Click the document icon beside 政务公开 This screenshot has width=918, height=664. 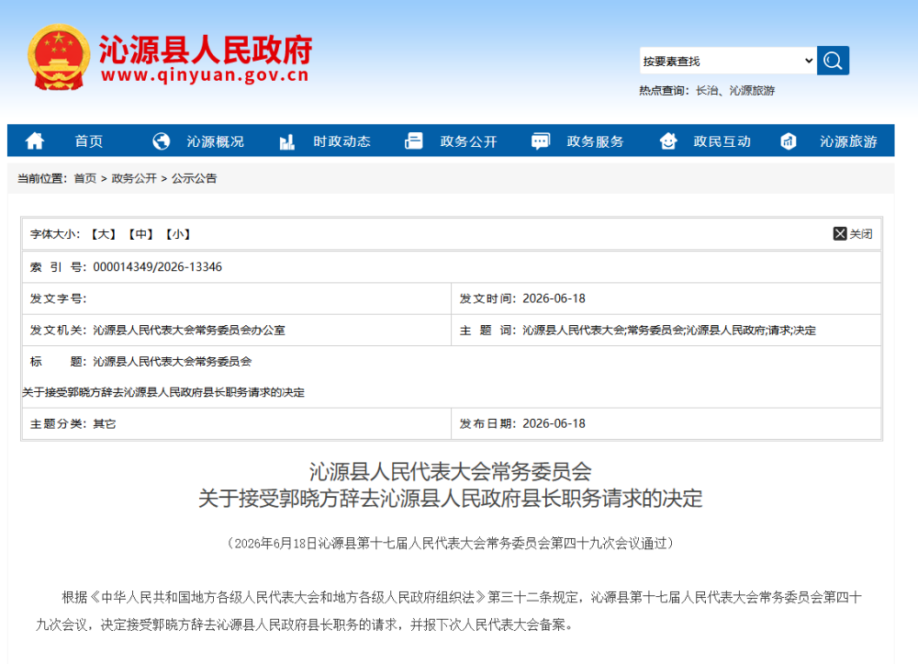pyautogui.click(x=413, y=141)
